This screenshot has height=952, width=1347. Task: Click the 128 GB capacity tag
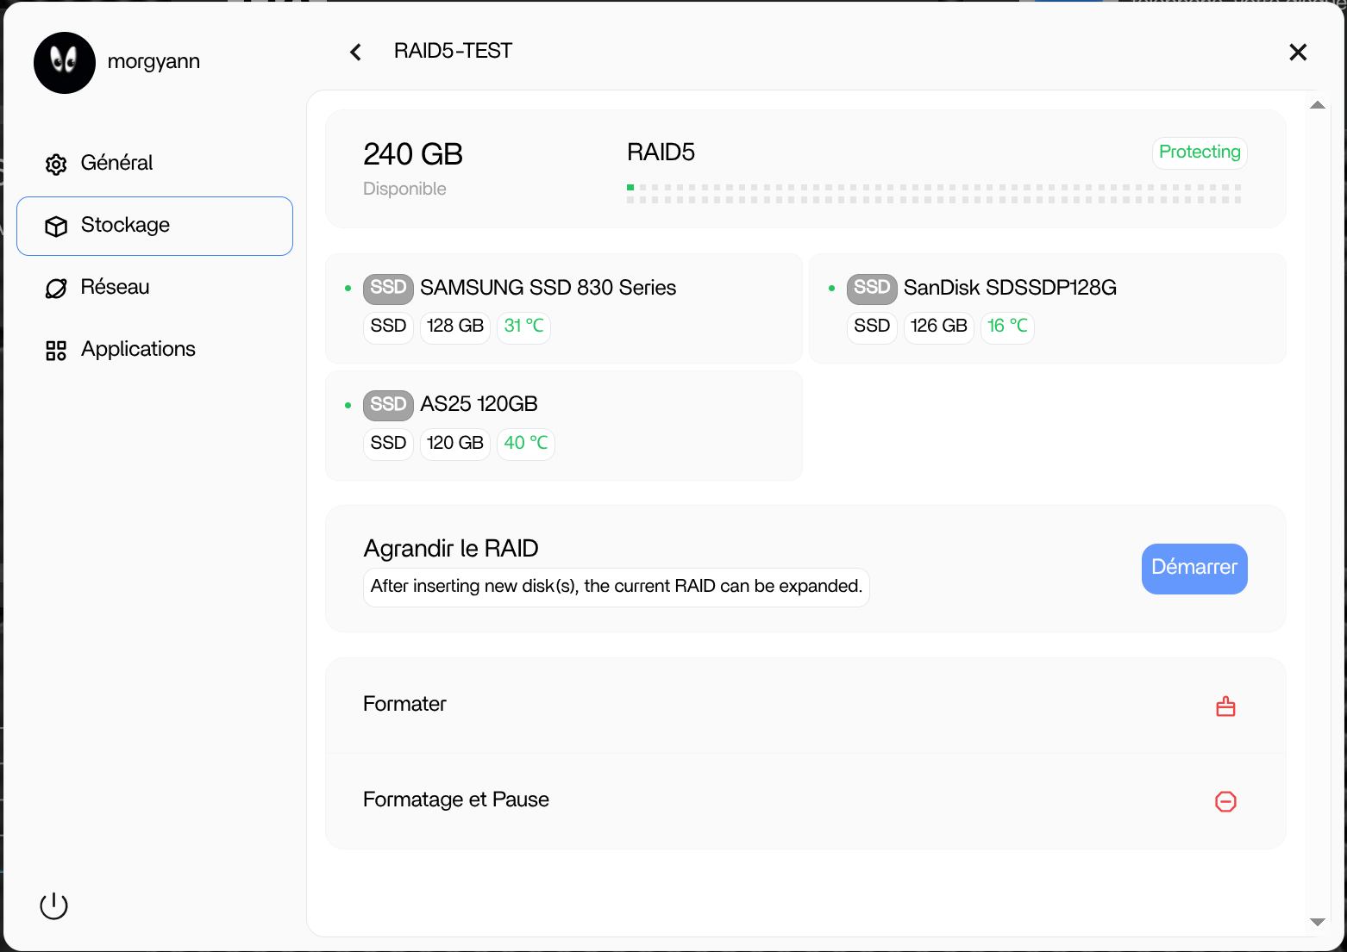point(455,327)
